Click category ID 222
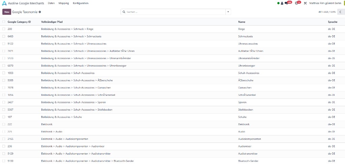 [x=10, y=124]
